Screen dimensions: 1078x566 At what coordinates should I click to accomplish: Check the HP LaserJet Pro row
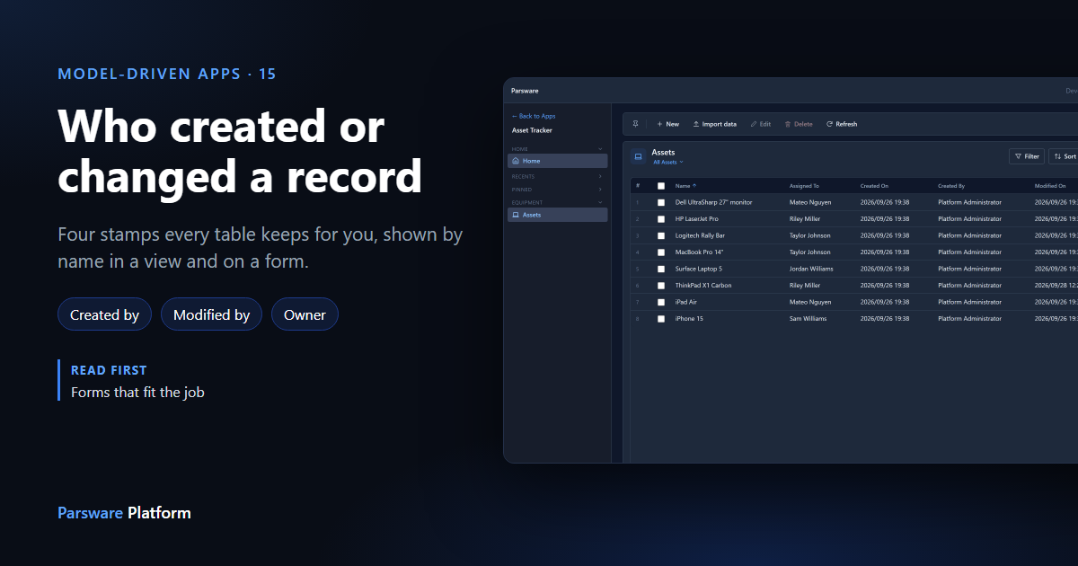pos(661,219)
